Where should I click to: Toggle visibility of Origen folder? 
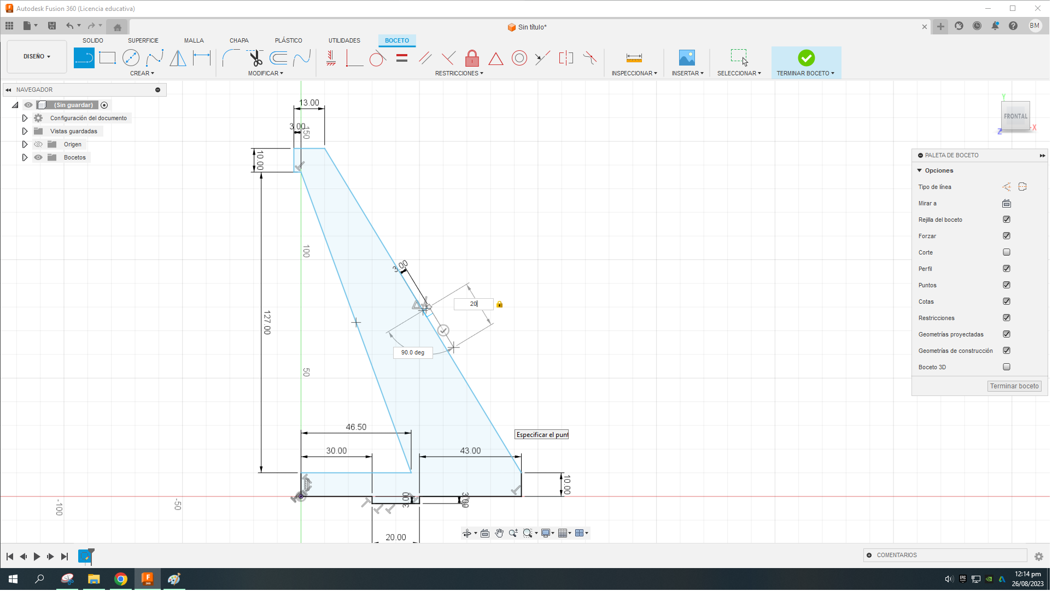click(x=38, y=144)
